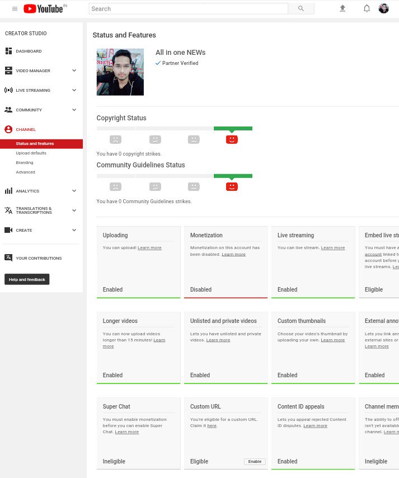This screenshot has width=399, height=478.
Task: Open Learn more under Content ID appeals
Action: pos(315,426)
